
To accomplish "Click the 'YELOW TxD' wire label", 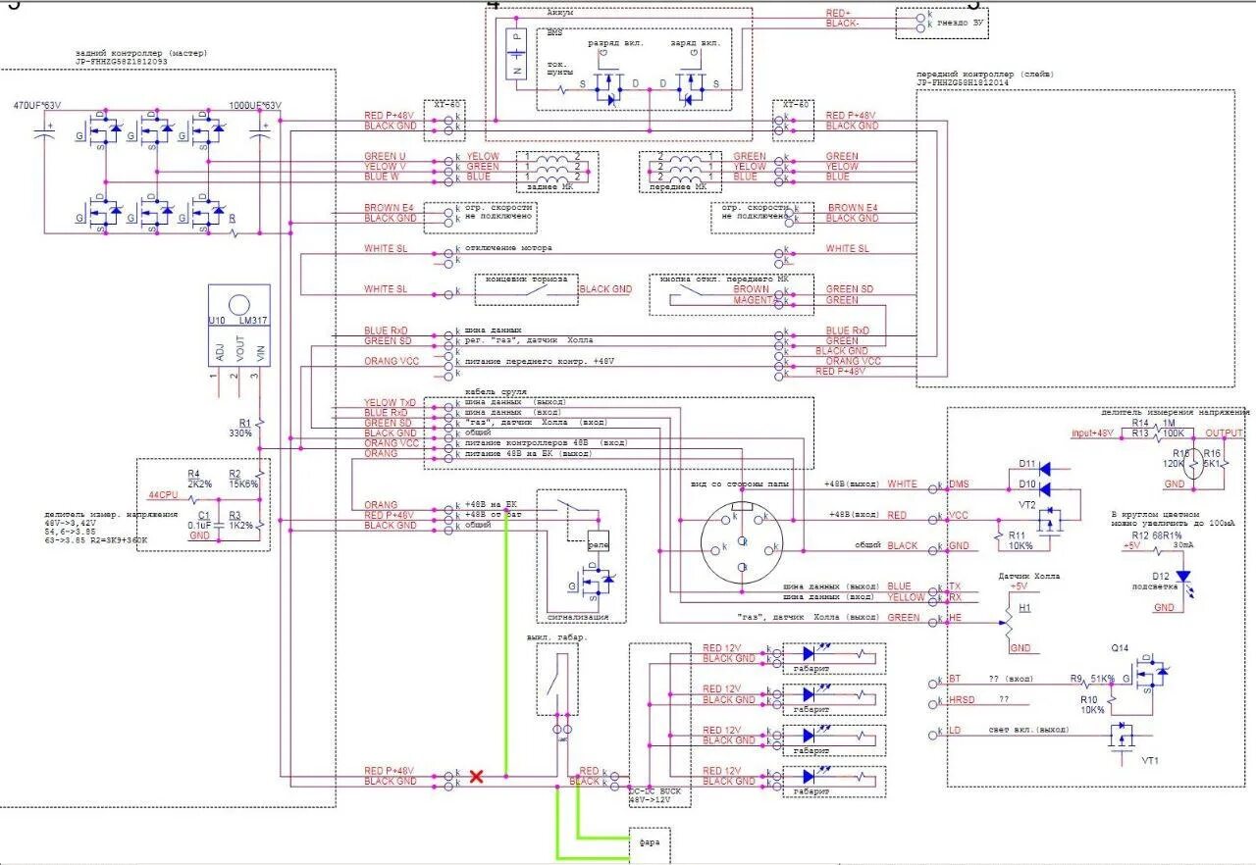I will (x=390, y=403).
